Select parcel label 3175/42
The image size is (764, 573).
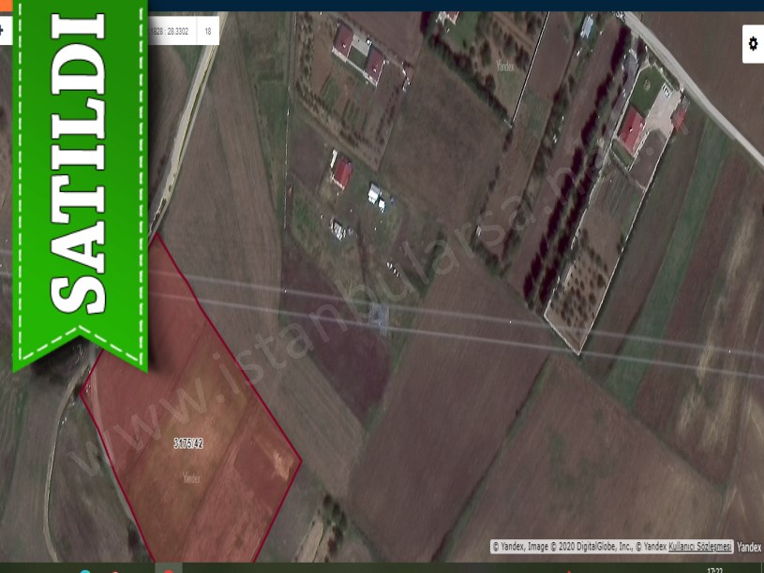pyautogui.click(x=188, y=444)
